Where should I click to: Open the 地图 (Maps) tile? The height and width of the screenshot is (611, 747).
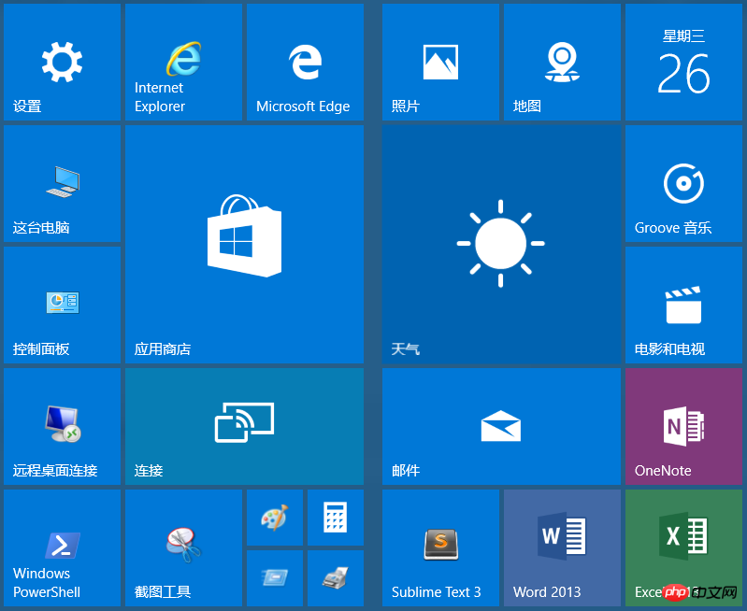pyautogui.click(x=562, y=62)
